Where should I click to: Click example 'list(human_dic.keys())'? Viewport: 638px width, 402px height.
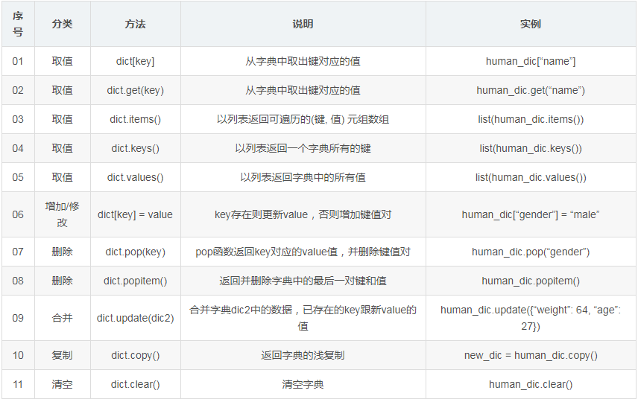coord(531,148)
